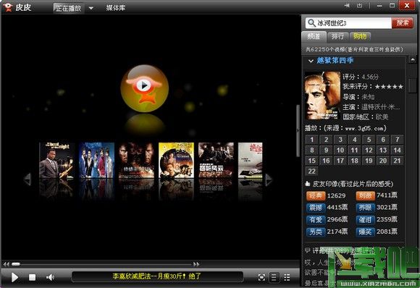Mute audio using the speaker icon
Viewport: 420px width, 288px height.
[x=51, y=278]
